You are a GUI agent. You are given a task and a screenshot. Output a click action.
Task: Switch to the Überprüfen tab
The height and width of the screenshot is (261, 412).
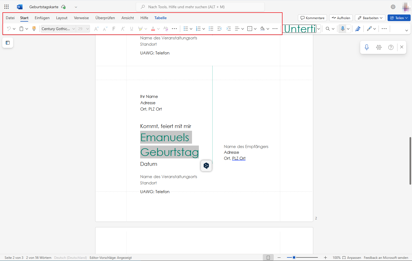pos(105,18)
